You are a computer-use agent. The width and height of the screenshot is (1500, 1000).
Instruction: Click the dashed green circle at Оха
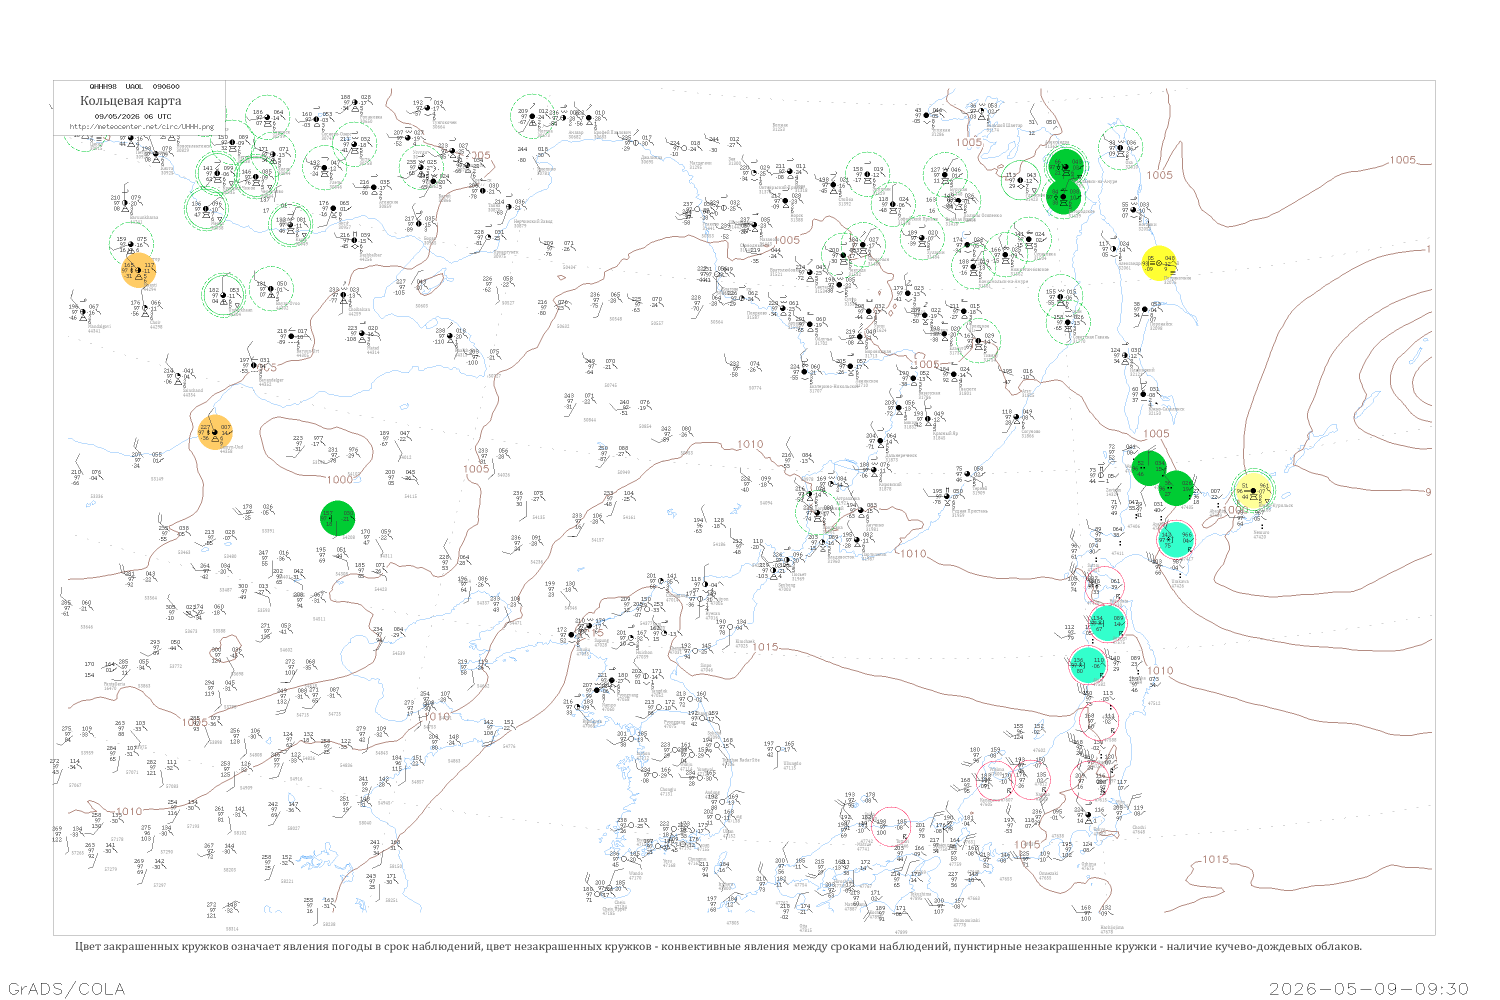1120,148
